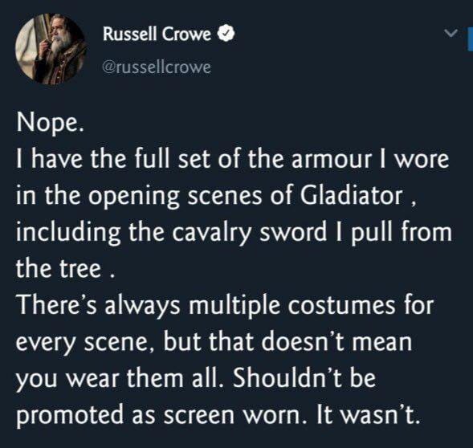Click the blue strip at the right edge

pyautogui.click(x=471, y=39)
